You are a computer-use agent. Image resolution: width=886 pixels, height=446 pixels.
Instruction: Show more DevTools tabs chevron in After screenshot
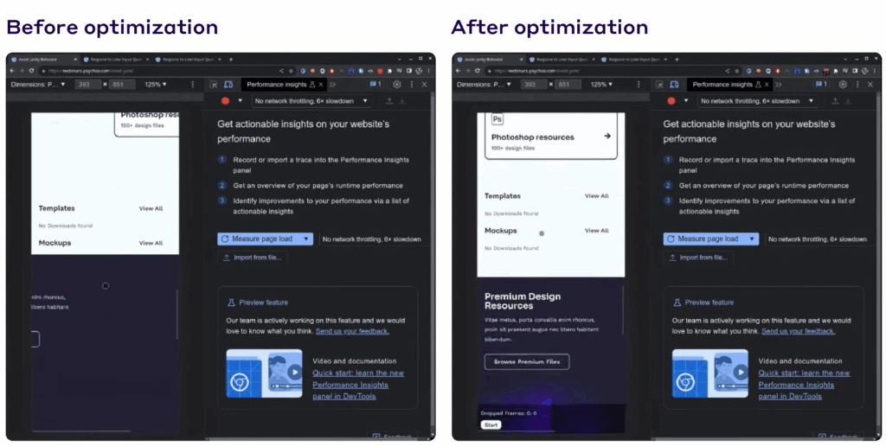[x=778, y=84]
